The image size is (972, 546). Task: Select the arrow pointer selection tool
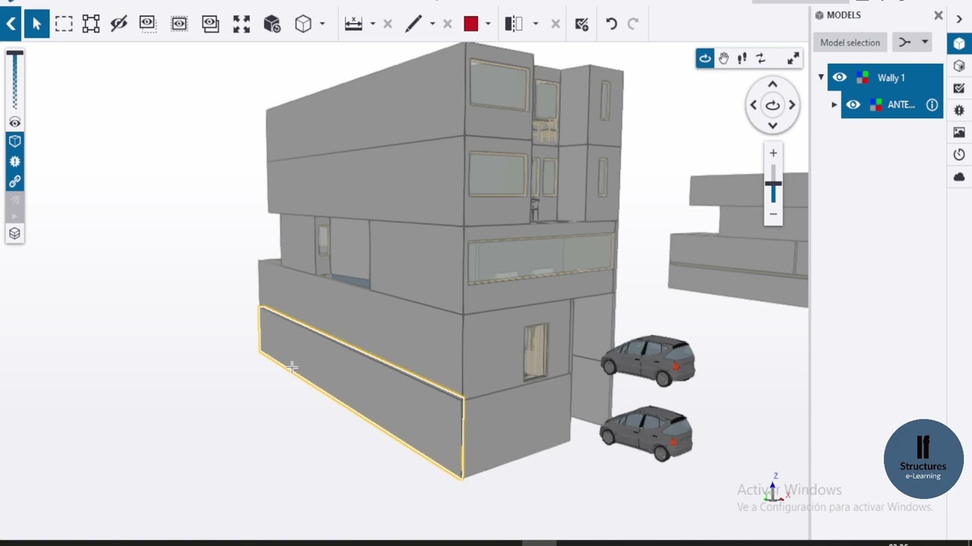(36, 24)
